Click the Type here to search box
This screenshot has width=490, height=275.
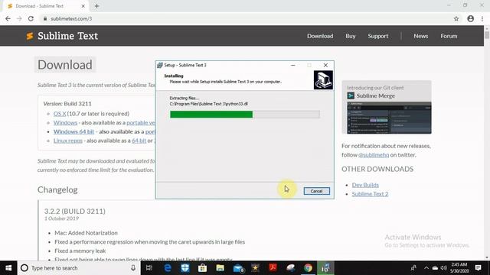[x=79, y=268]
